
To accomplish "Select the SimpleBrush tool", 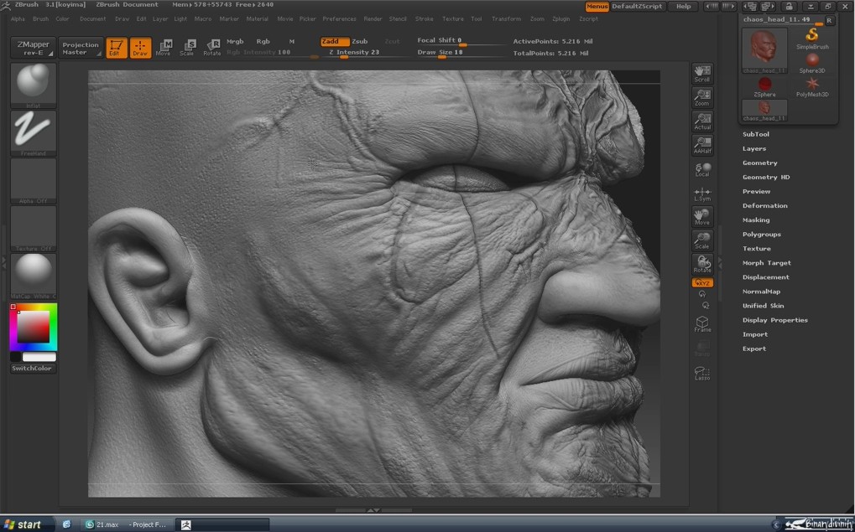I will point(812,38).
